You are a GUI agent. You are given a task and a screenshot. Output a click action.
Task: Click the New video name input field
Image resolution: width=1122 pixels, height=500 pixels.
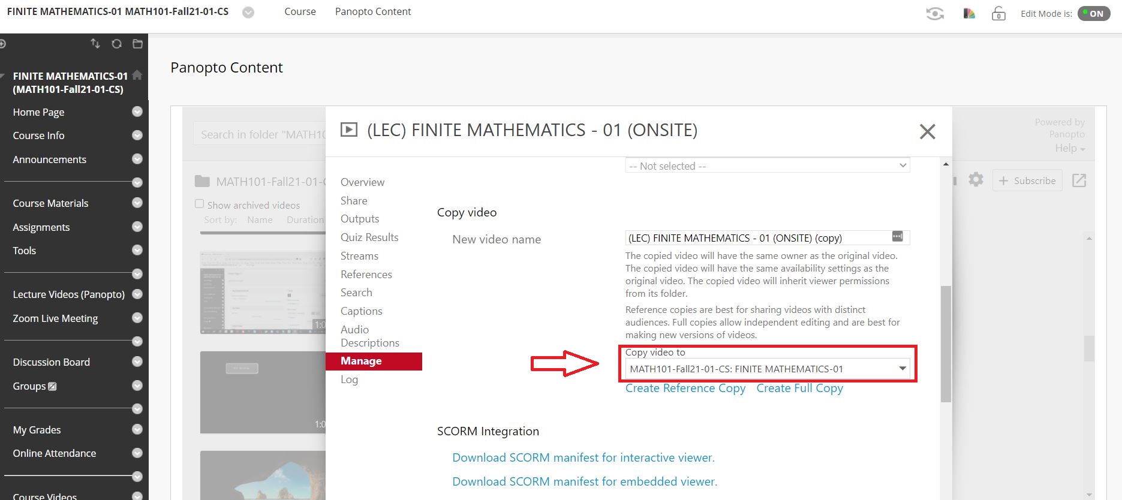tap(757, 238)
